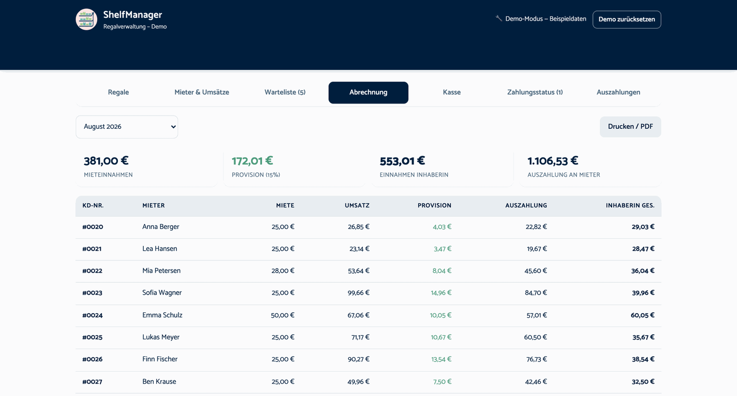Click Anna Berger's total 29,03 €

[x=643, y=227]
